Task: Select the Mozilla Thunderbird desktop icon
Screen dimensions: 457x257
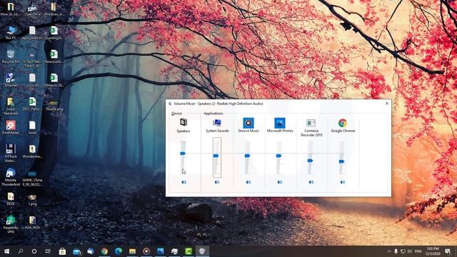Action: tap(11, 177)
